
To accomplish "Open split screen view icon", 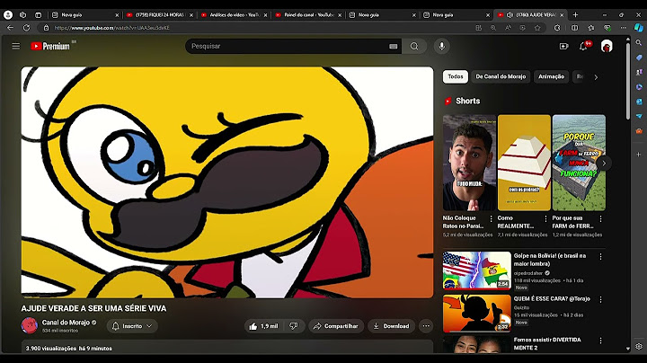I will [574, 28].
